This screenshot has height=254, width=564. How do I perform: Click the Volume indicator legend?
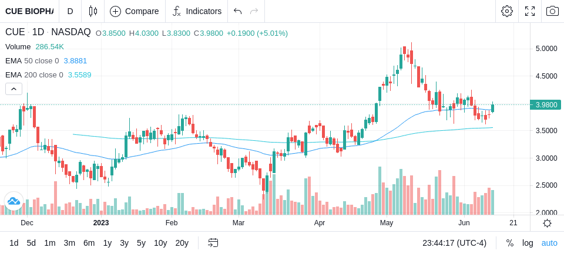point(18,47)
